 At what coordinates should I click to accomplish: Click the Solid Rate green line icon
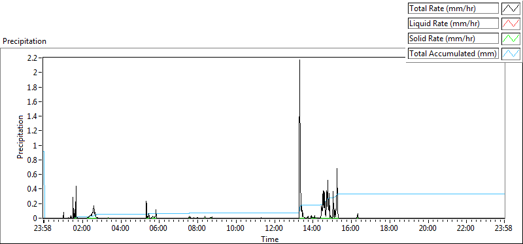pos(511,39)
